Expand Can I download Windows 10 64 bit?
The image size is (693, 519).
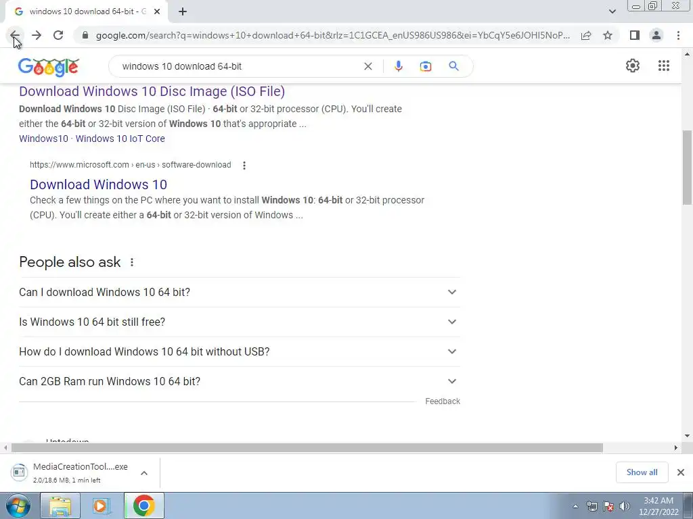tap(240, 292)
